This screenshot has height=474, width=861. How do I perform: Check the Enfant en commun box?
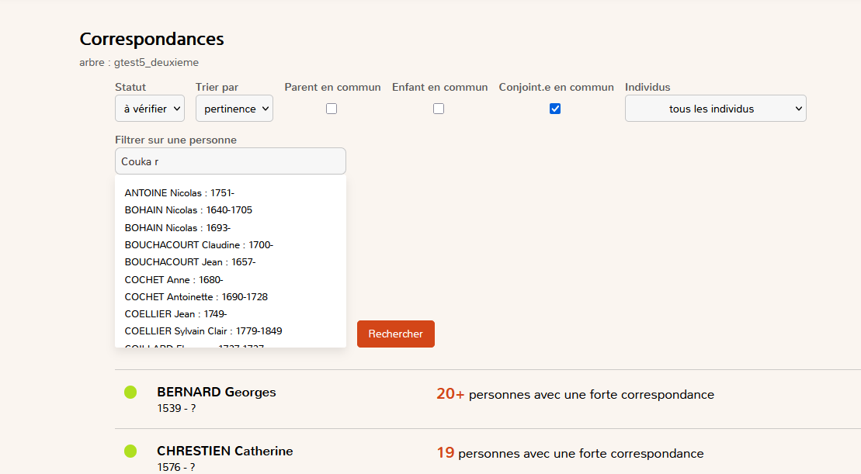[439, 109]
